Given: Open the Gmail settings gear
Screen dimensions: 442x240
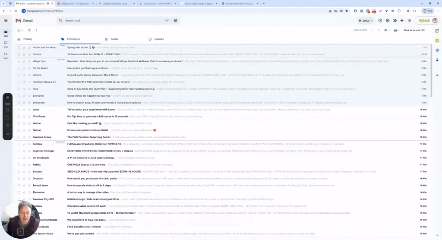Looking at the screenshot, I should point(388,21).
